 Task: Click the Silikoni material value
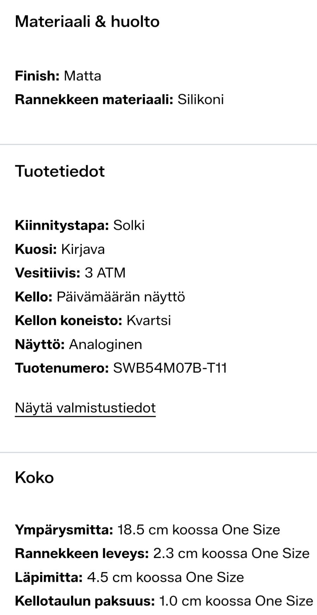pos(201,99)
